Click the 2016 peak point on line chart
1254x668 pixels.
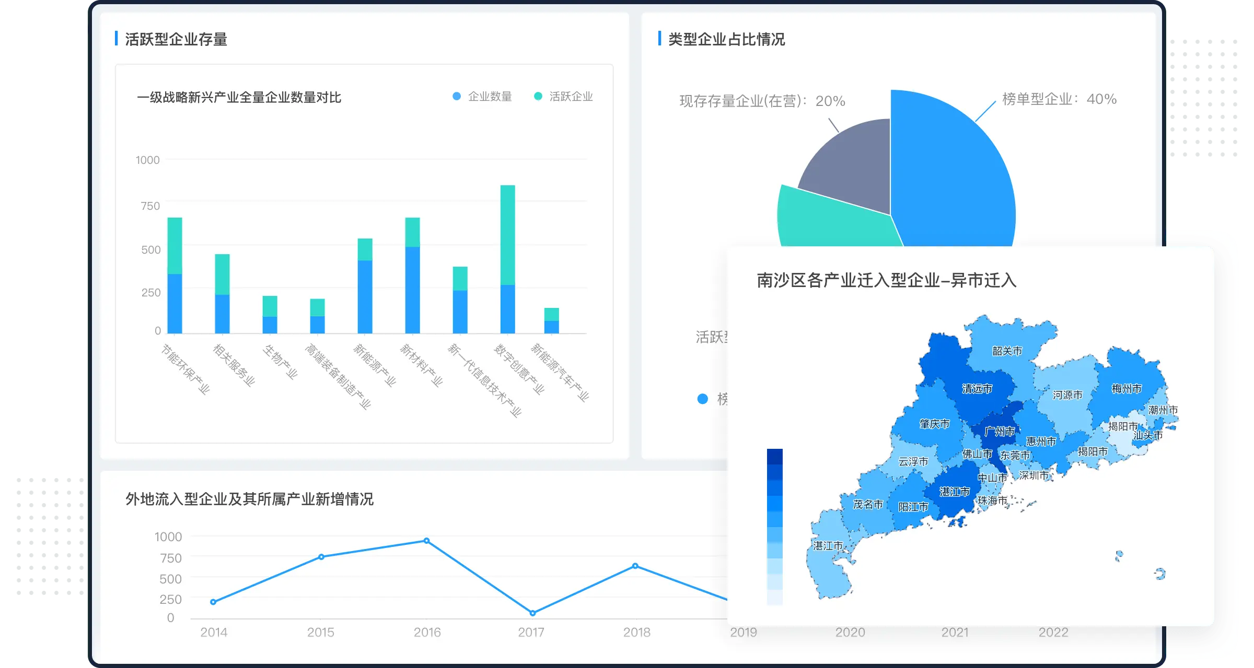click(x=426, y=541)
